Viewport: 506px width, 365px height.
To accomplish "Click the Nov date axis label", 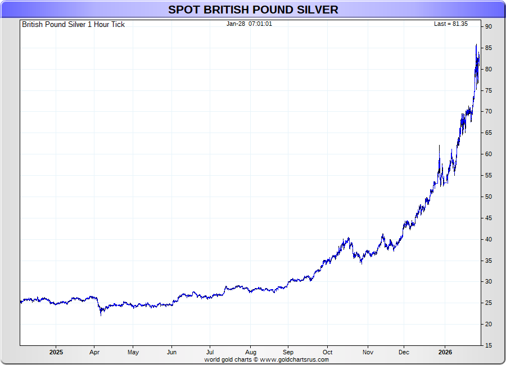I will coord(368,352).
